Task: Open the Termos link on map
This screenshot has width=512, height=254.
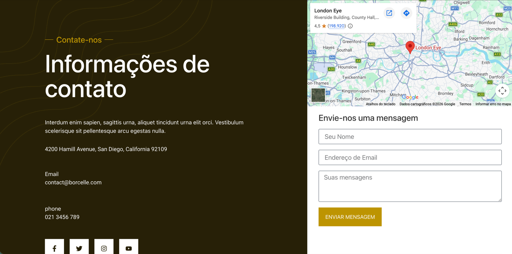Action: click(465, 104)
